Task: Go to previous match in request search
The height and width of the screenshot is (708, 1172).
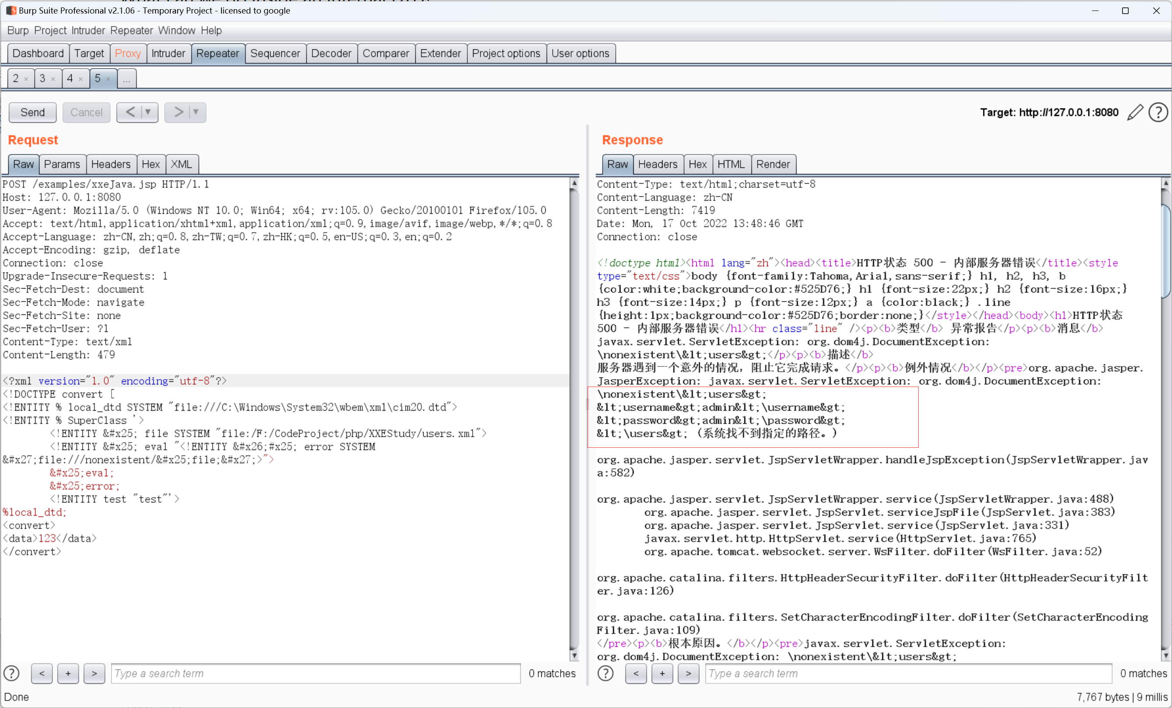Action: coord(42,673)
